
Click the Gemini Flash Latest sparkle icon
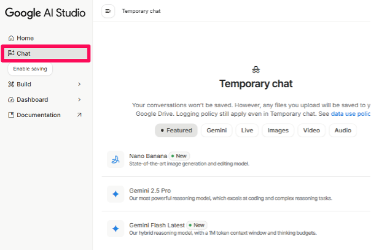pyautogui.click(x=115, y=229)
